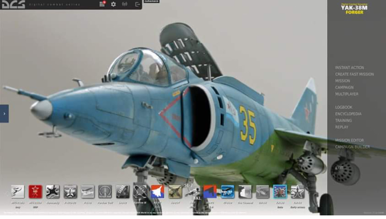
Task: Open MULTIPLAYER
Action: [346, 94]
